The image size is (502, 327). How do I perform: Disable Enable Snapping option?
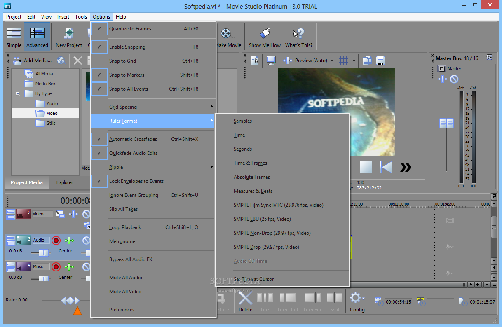point(154,47)
